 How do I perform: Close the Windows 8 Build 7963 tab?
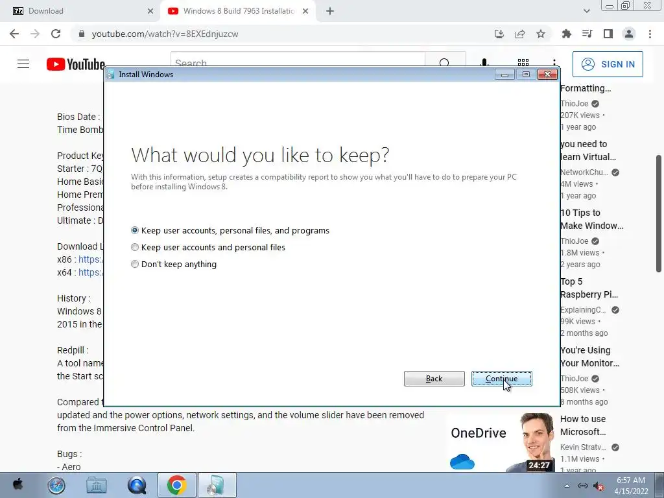coord(305,11)
